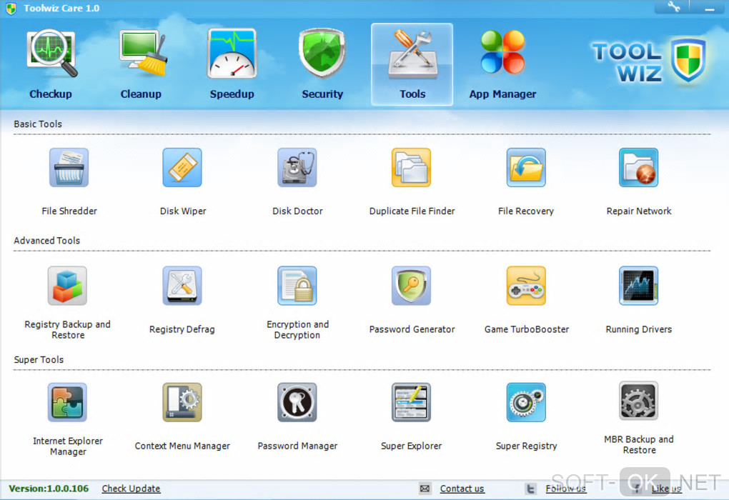Open the Context Menu Manager
Viewport: 729px width, 500px height.
click(182, 402)
